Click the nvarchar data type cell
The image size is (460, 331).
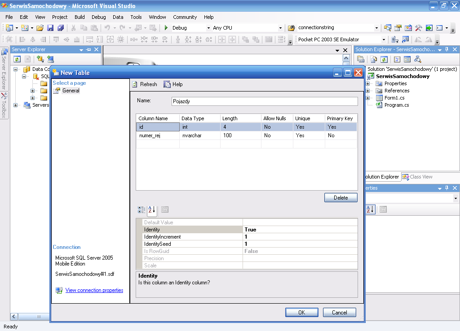pyautogui.click(x=200, y=135)
